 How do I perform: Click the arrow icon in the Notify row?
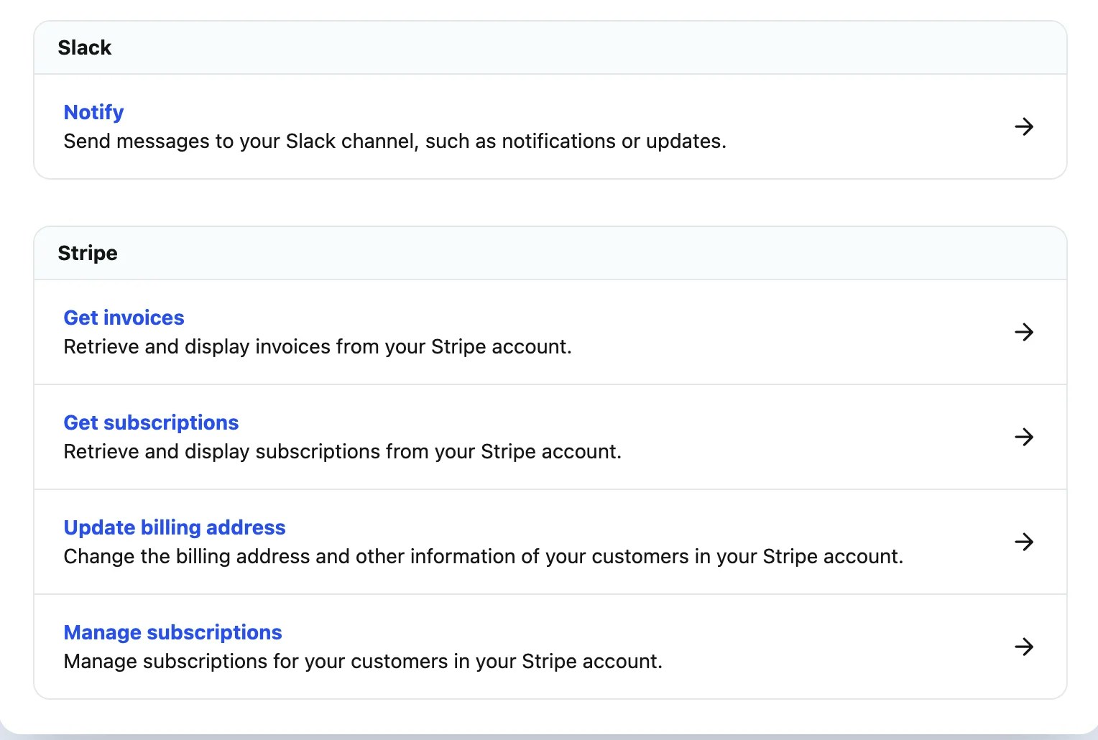tap(1023, 127)
